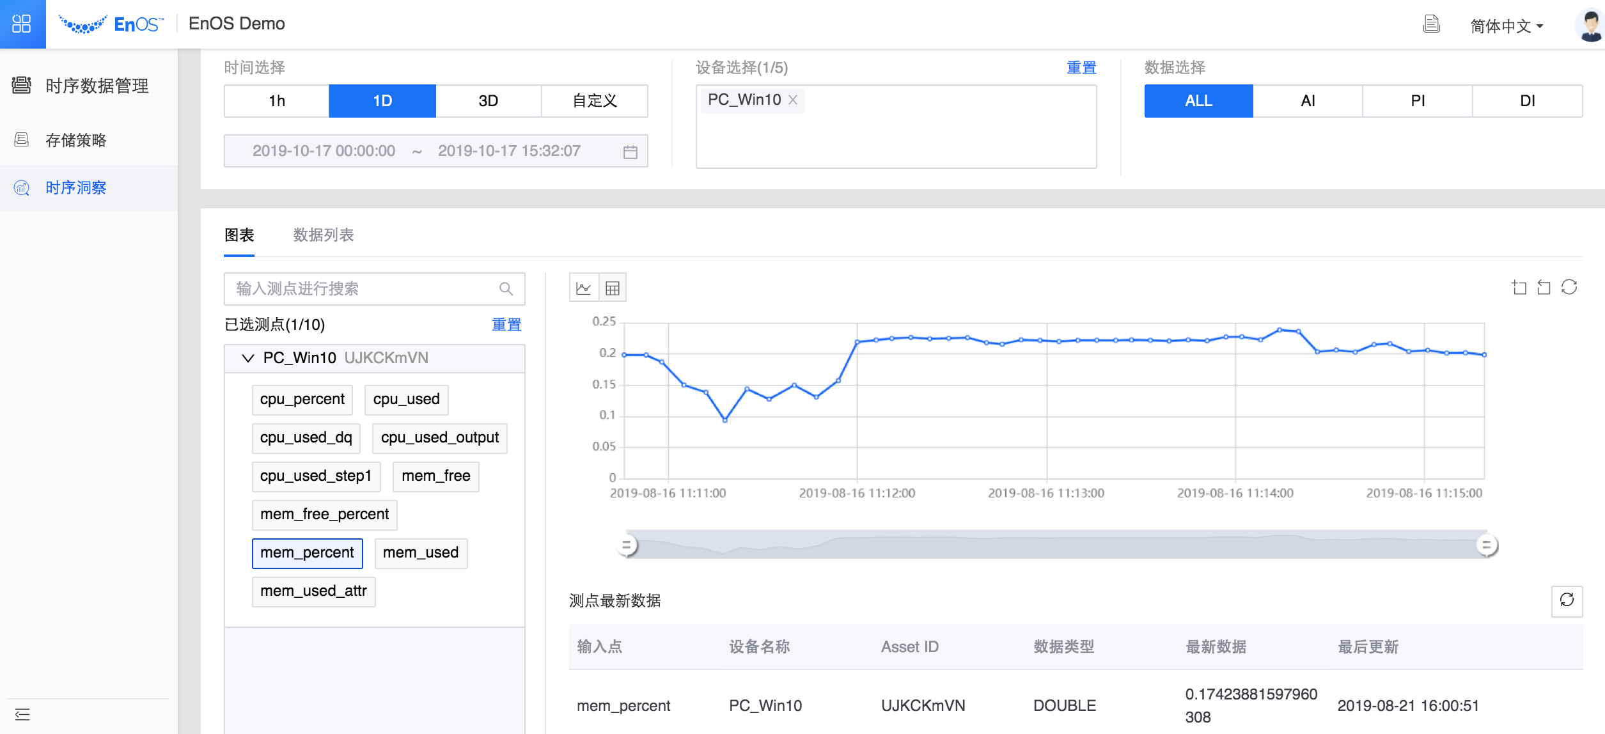Select the 3D time range
Image resolution: width=1605 pixels, height=734 pixels.
(x=489, y=101)
